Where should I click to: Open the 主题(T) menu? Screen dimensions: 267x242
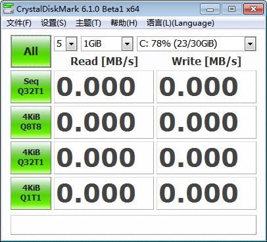(x=88, y=23)
